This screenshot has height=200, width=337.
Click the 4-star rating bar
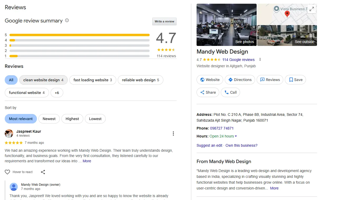tap(80, 40)
